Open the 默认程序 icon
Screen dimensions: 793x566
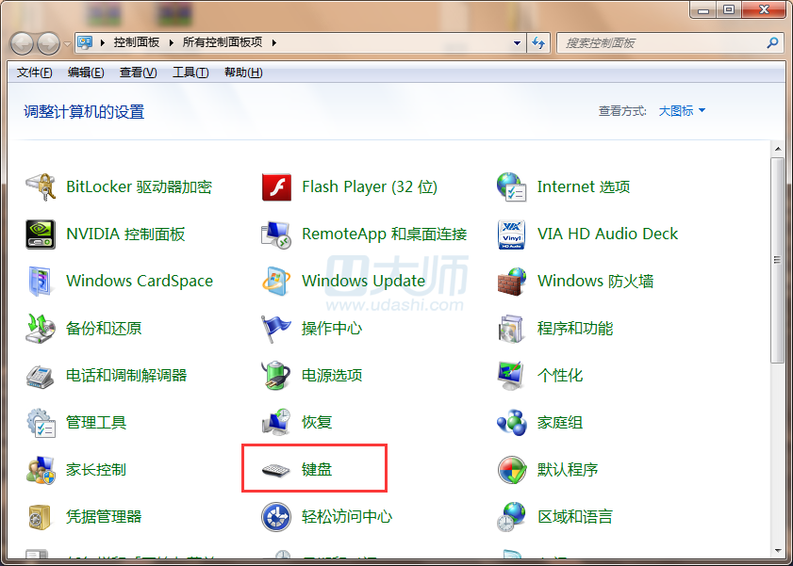[511, 470]
